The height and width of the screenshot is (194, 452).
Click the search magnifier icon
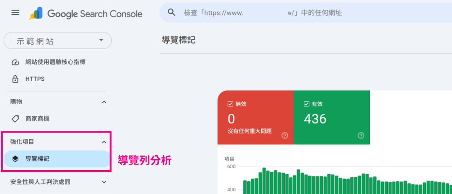tap(171, 12)
